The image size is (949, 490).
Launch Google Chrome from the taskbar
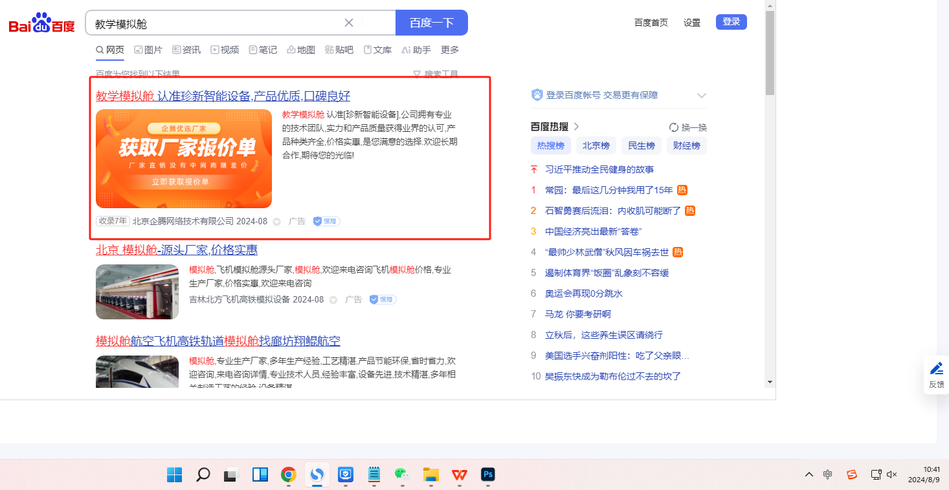(288, 475)
